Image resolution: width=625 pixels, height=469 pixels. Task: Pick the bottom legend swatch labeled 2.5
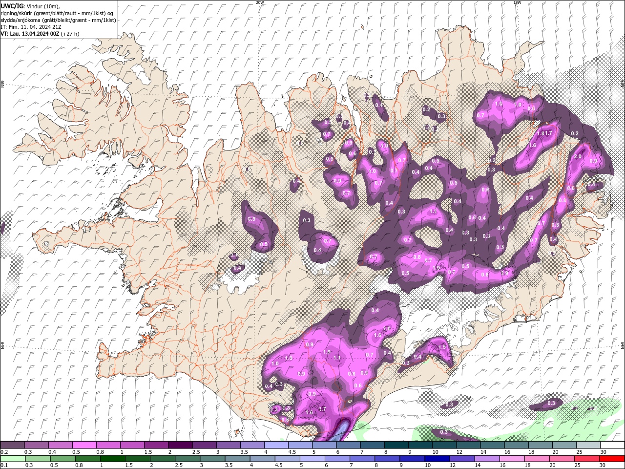tap(187, 458)
